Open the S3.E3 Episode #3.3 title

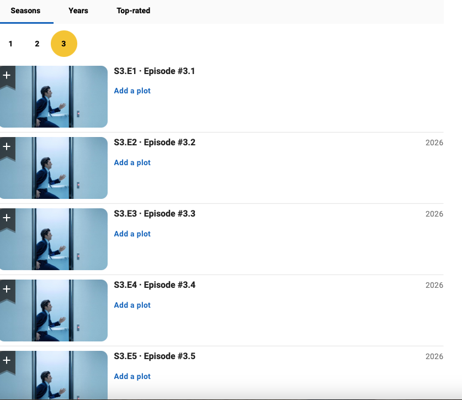pos(155,214)
